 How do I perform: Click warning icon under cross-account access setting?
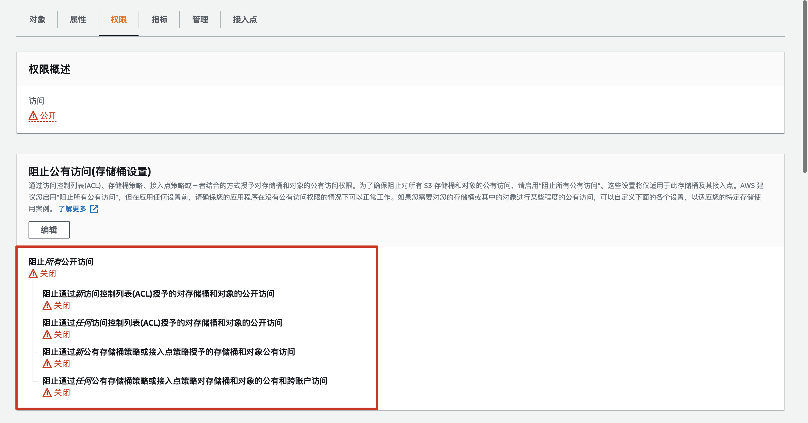[x=47, y=392]
